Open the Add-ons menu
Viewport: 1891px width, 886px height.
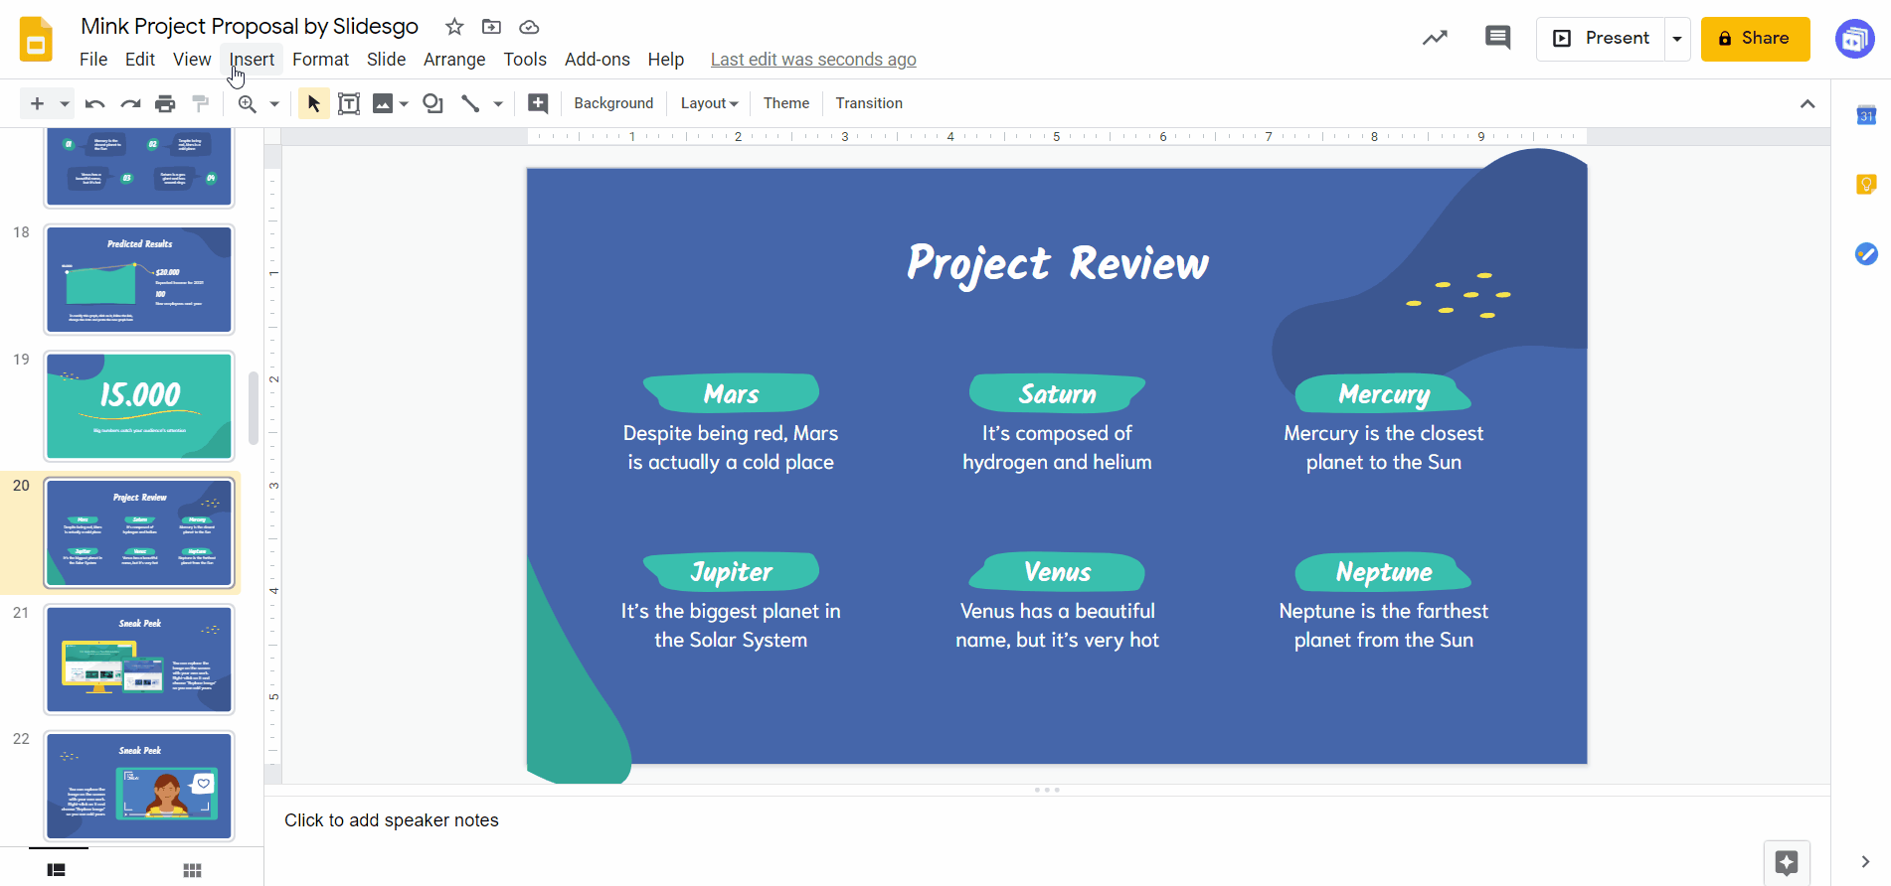(598, 60)
